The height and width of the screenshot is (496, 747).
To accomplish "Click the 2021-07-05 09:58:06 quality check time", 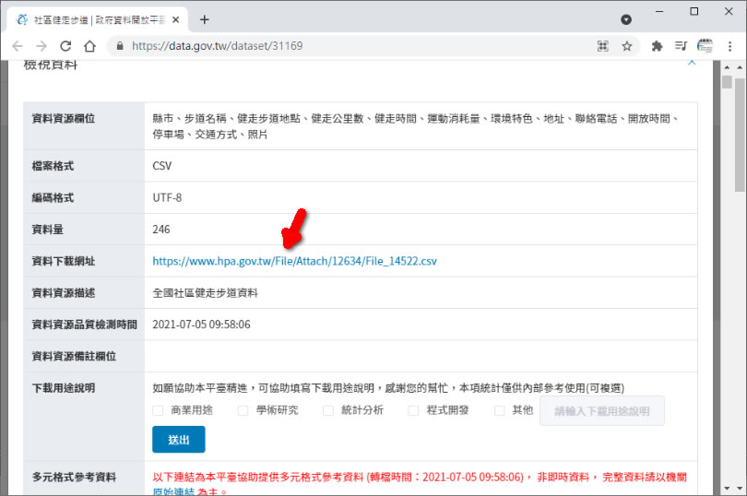I will pyautogui.click(x=202, y=325).
